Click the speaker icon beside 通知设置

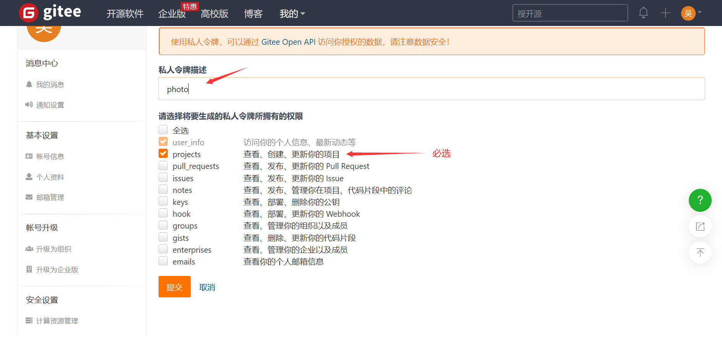[x=29, y=104]
